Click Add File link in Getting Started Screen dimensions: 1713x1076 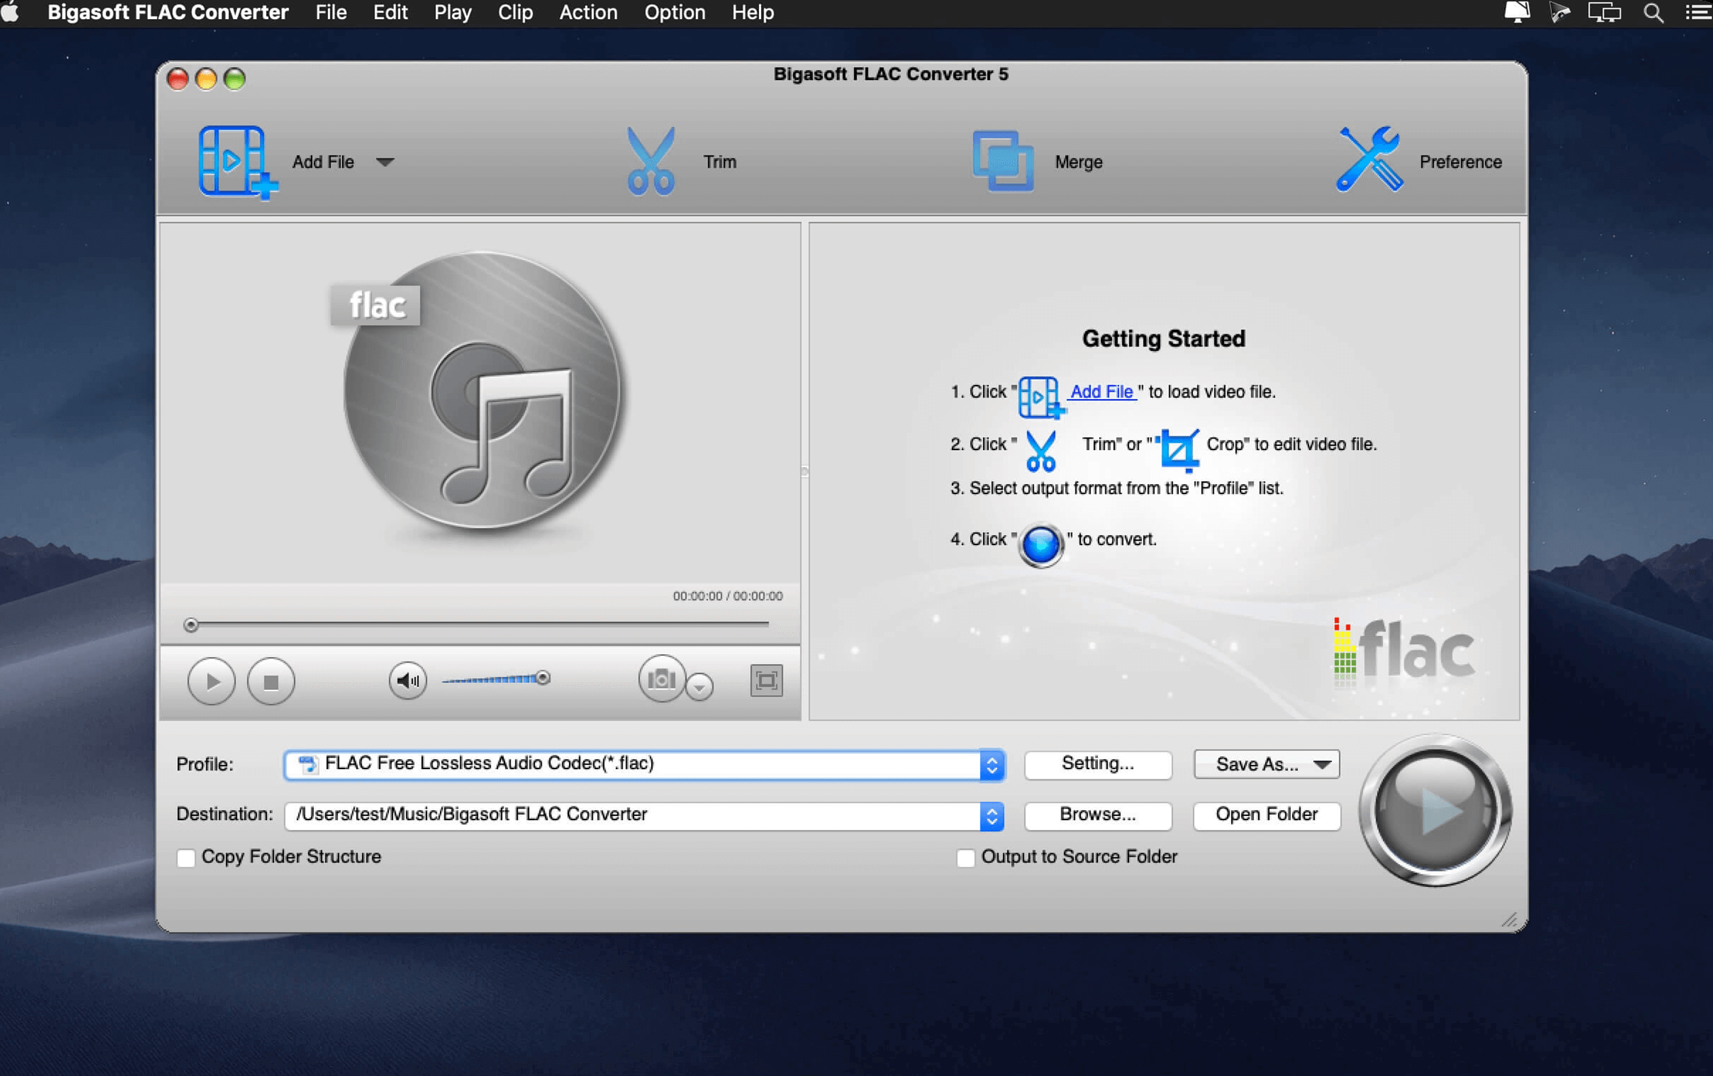point(1101,391)
